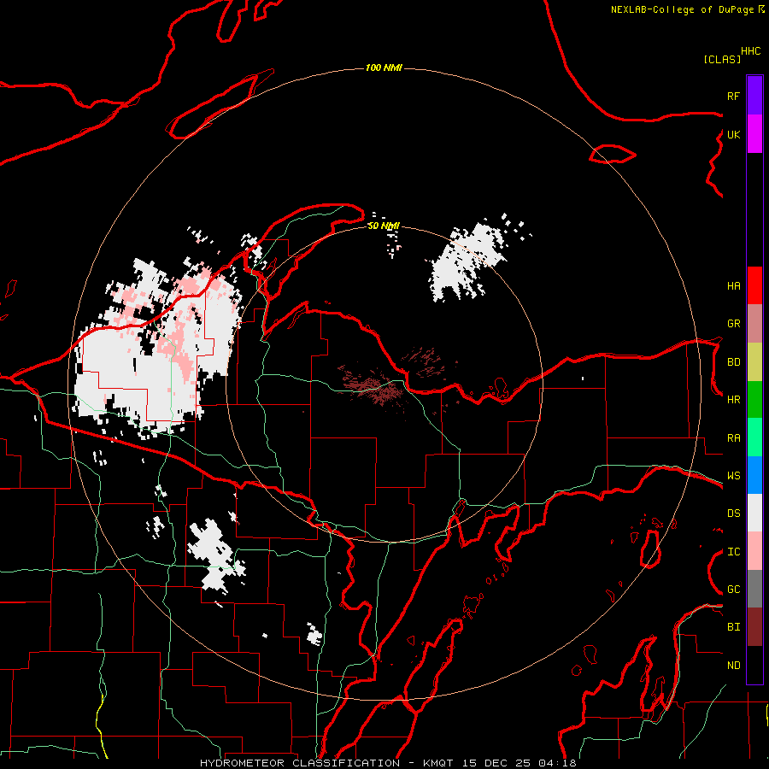Click the 04:18 timestamp

pos(557,763)
